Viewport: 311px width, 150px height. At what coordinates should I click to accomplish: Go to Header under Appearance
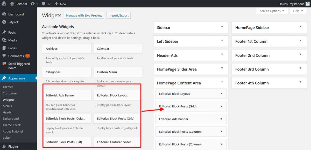point(8,112)
